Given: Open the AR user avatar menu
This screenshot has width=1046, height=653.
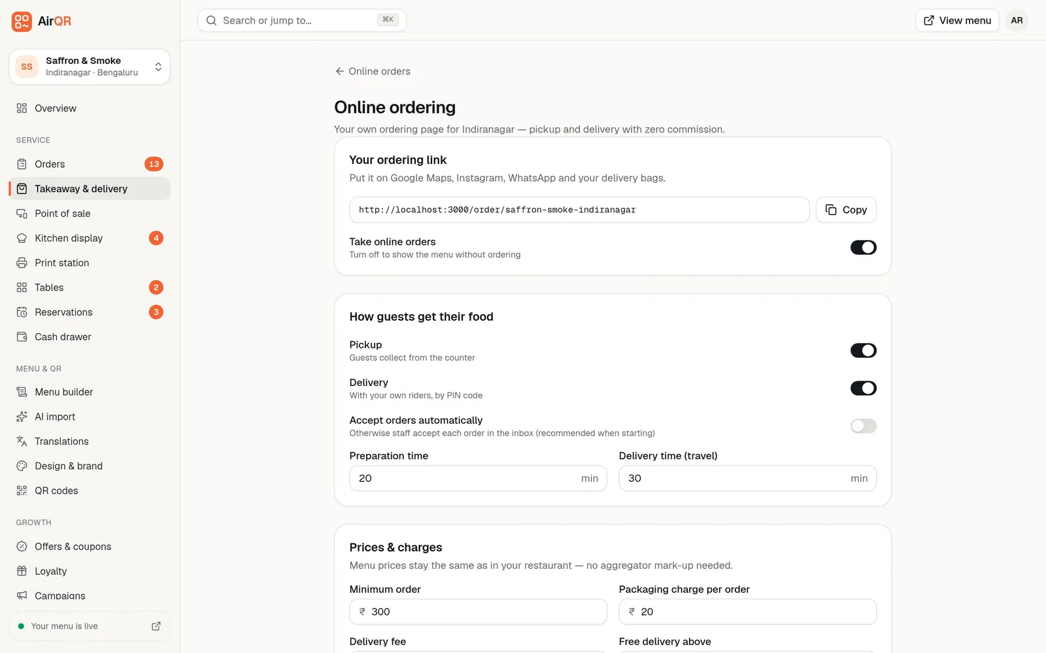Looking at the screenshot, I should (1017, 20).
